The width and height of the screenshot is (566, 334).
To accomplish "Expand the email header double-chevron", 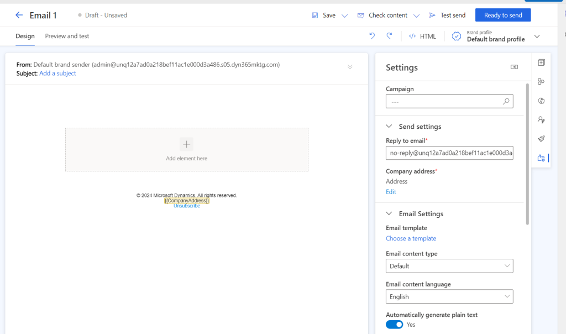I will [x=350, y=67].
